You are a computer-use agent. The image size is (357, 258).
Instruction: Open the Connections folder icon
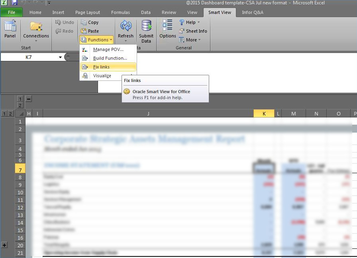pos(36,26)
